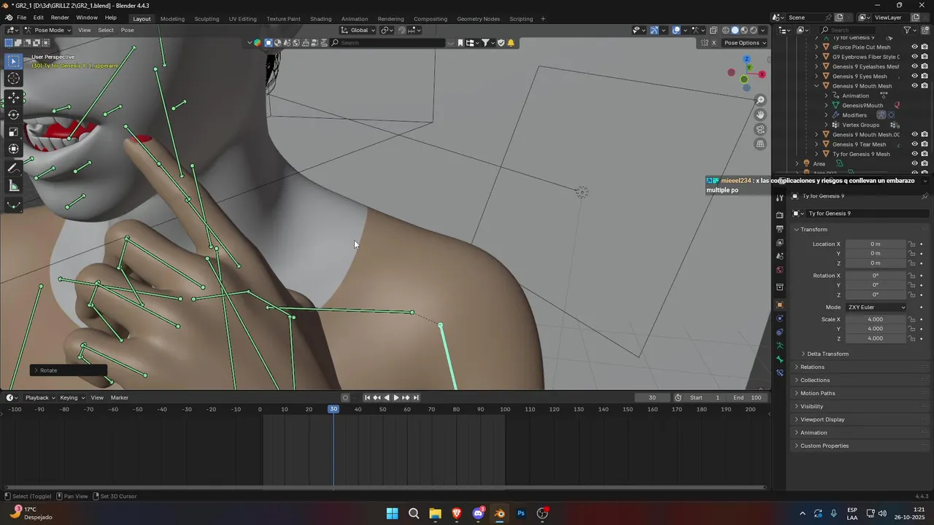Open the Pose Mode dropdown

47,31
